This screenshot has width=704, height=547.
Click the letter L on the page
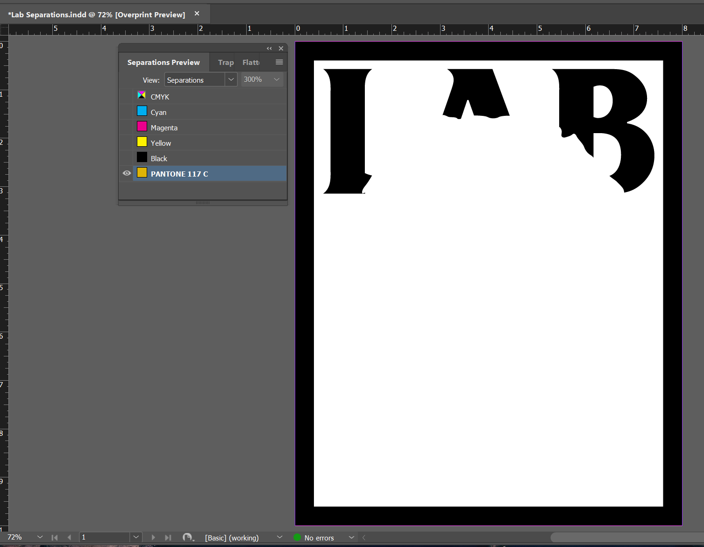coord(347,131)
